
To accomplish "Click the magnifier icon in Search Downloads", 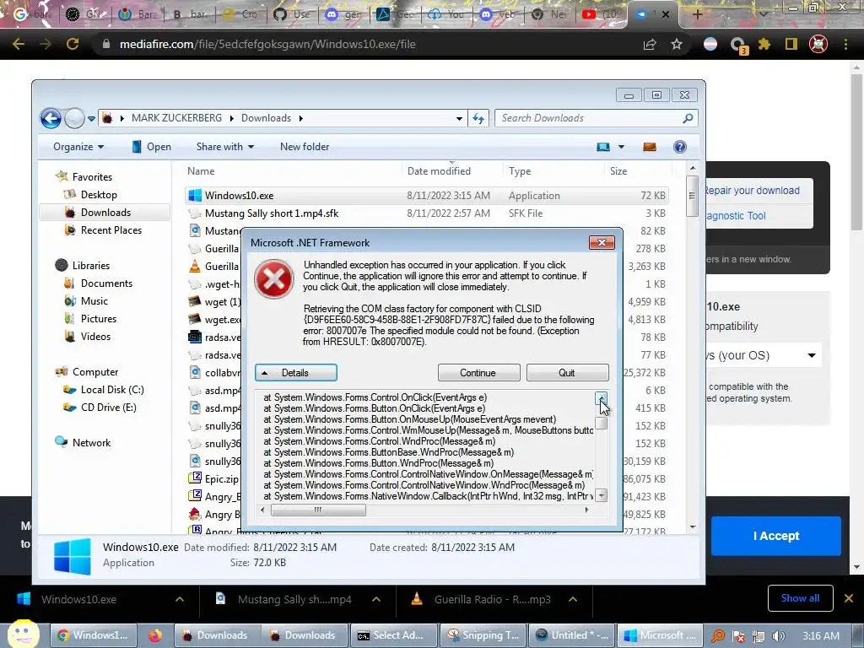I will click(x=688, y=118).
